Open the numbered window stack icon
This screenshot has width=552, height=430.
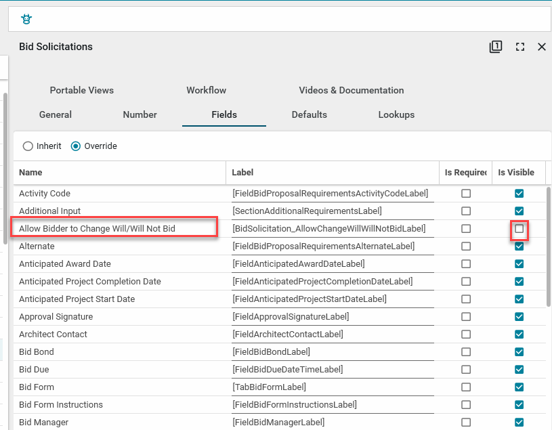(x=496, y=47)
